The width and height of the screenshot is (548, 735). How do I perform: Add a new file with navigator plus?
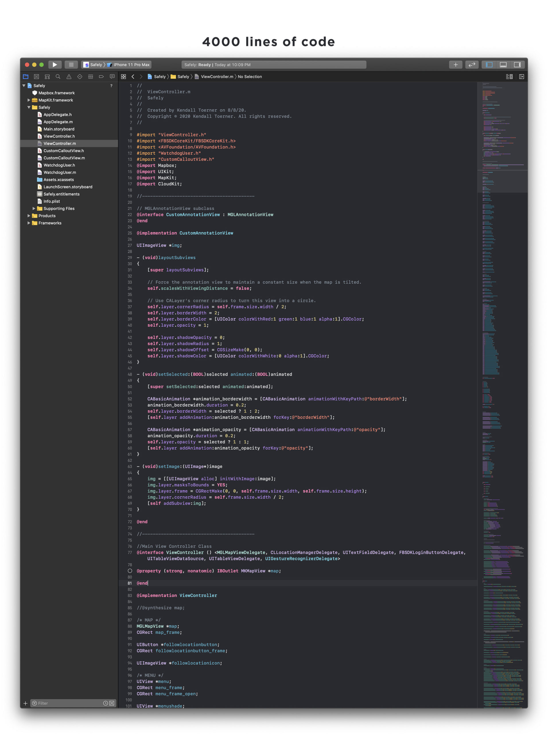click(x=25, y=703)
